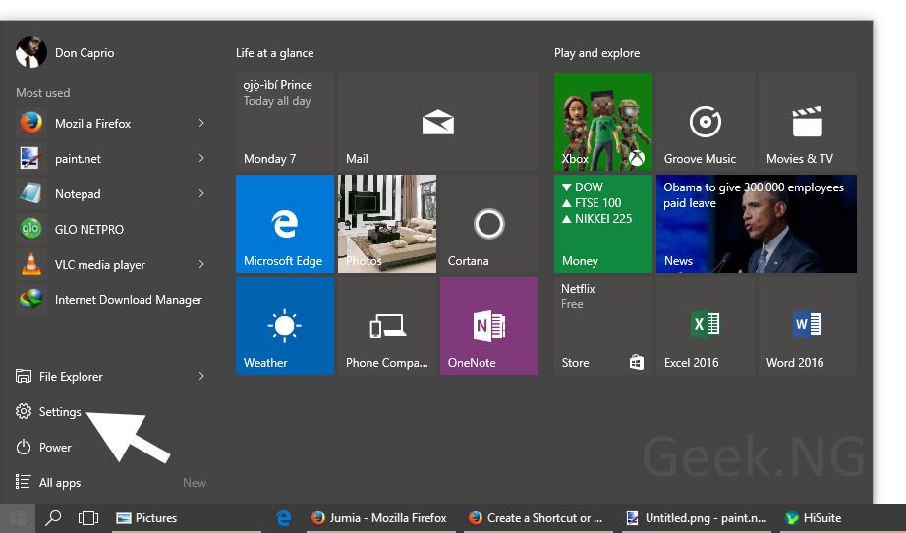Click the Life at a glance group heading
Viewport: 906px width, 533px height.
(x=274, y=53)
